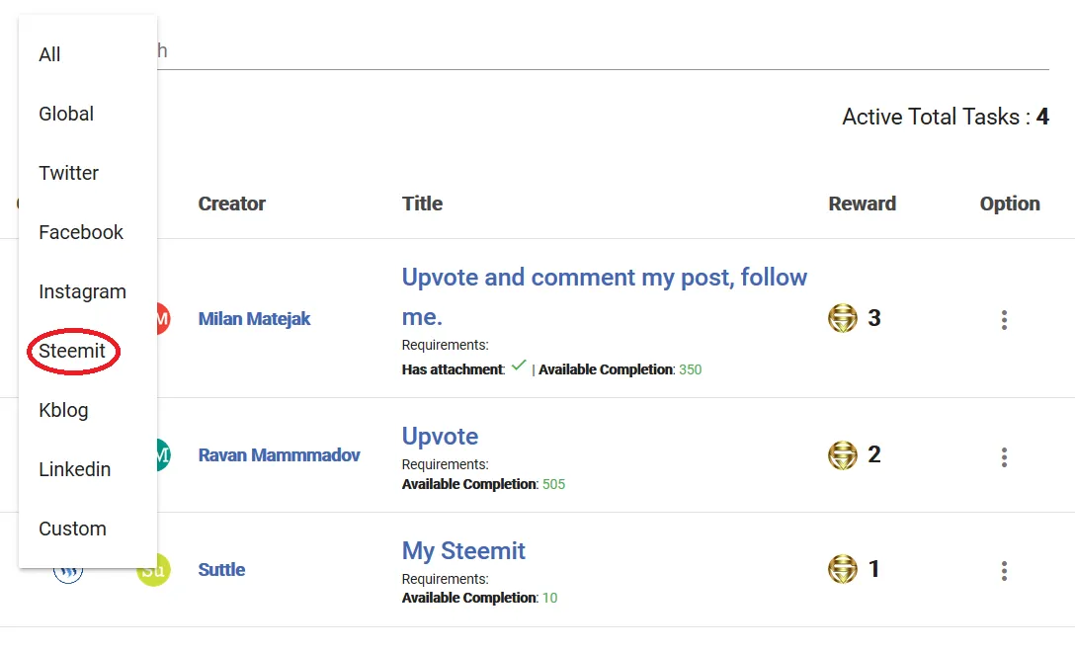Click Suttle's green avatar icon
The image size is (1075, 652).
153,570
